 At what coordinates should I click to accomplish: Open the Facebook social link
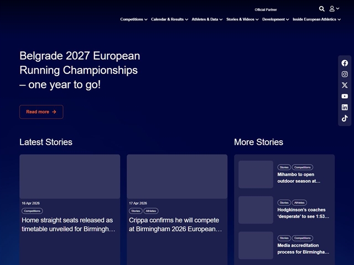[x=345, y=63]
